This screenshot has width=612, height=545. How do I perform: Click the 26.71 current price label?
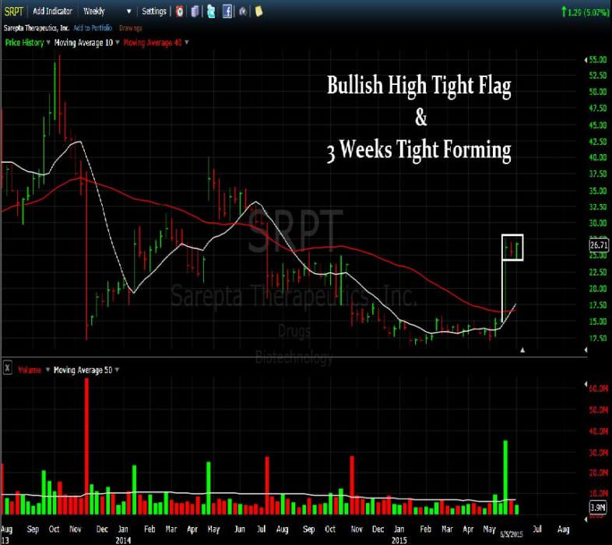point(599,245)
